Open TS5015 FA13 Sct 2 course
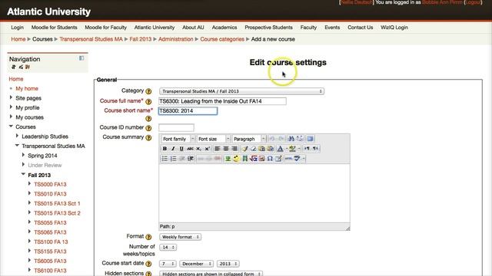Viewport: 492px width, 276px height. (x=57, y=213)
